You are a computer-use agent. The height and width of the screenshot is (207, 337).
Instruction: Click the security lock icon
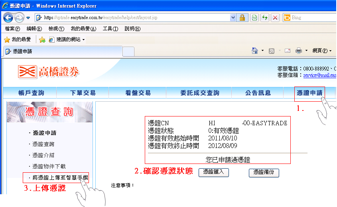click(242, 18)
